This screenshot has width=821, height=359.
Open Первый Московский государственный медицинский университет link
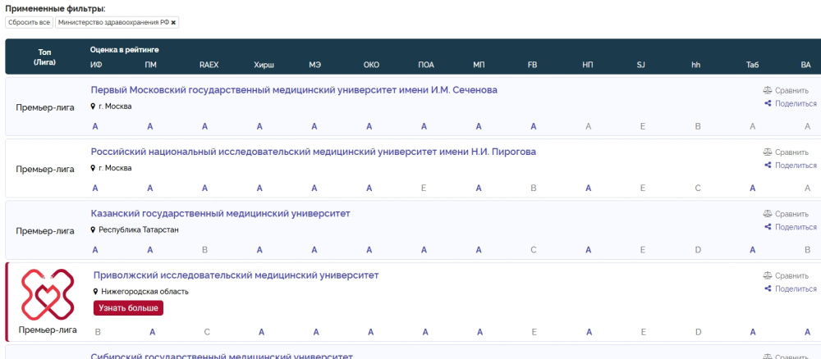tap(294, 90)
